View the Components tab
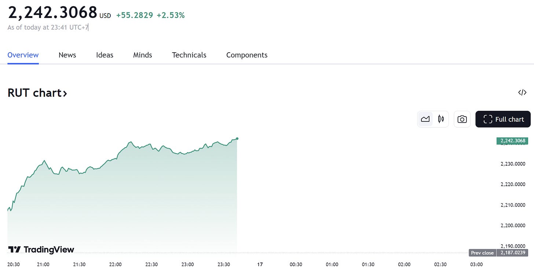 point(247,55)
